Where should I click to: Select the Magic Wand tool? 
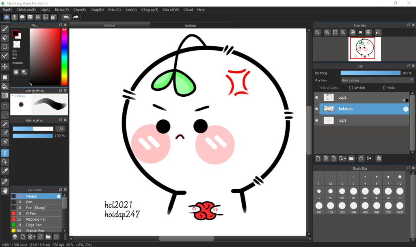tap(5, 124)
